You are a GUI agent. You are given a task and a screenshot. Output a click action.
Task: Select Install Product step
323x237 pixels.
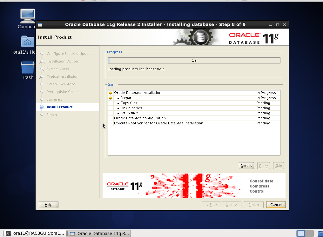tap(59, 107)
